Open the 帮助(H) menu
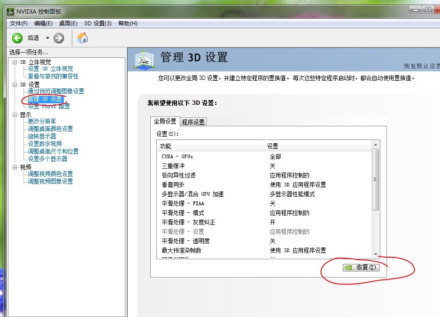Screen dimensions: 440x317 click(x=128, y=23)
